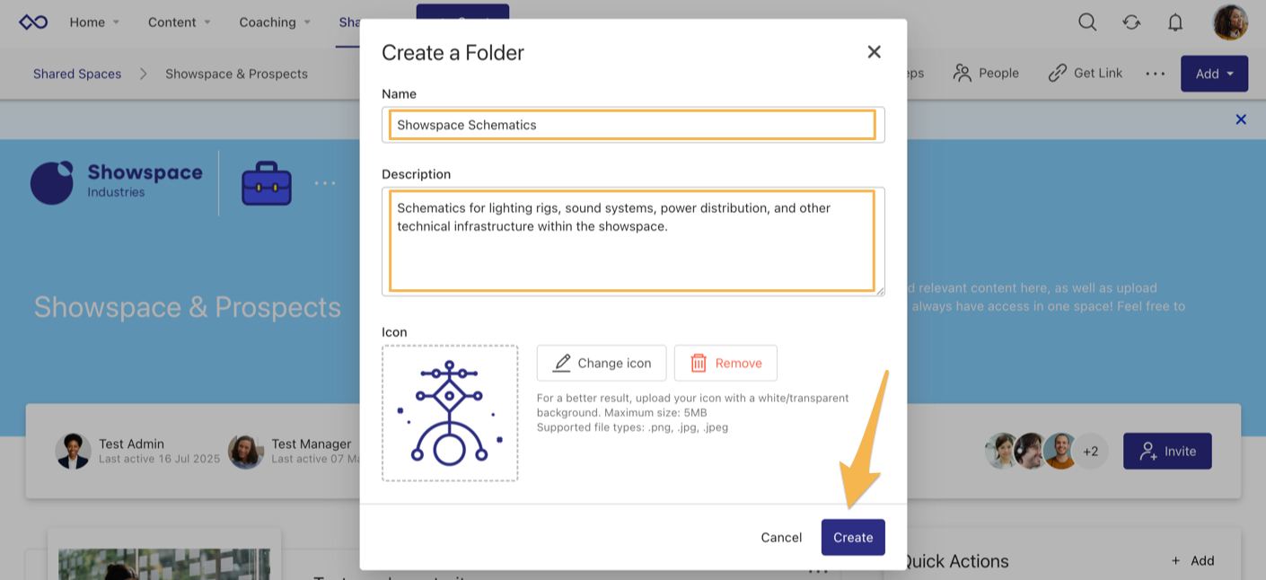Screen dimensions: 1266x580
Task: Click the Showpad infinity logo
Action: click(33, 22)
